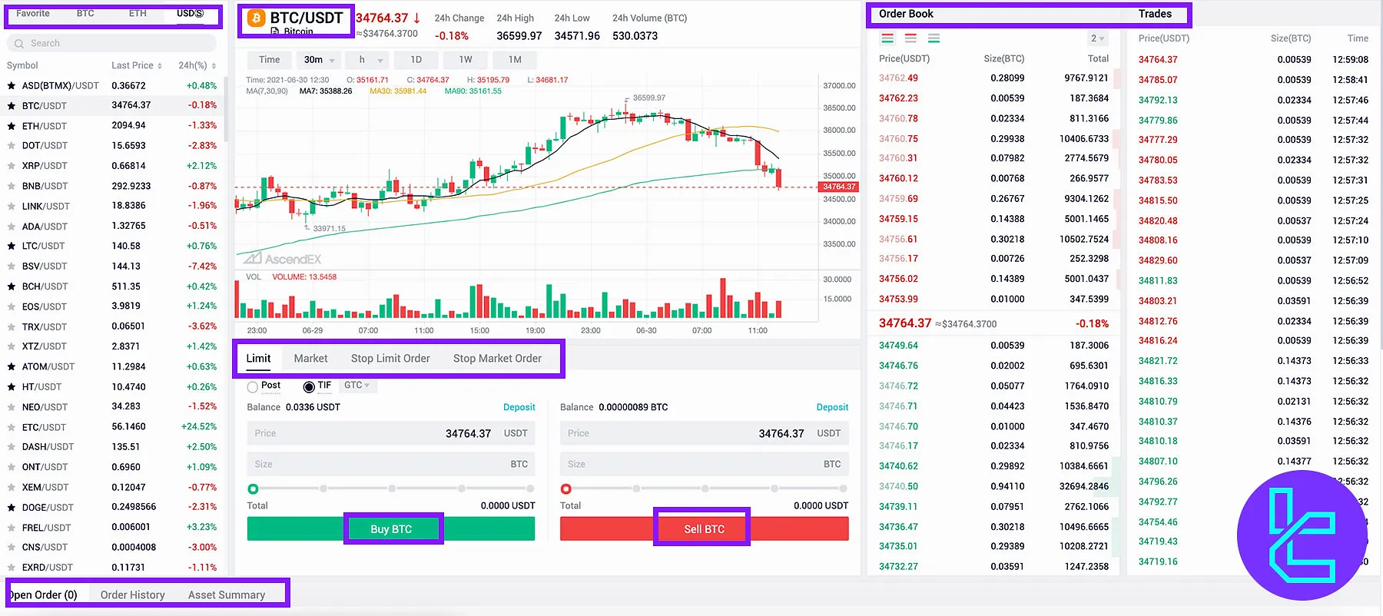Screen dimensions: 1383x616
Task: Click the buy amount slider green handle
Action: pyautogui.click(x=253, y=489)
